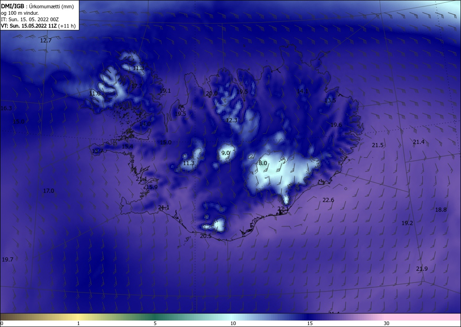
Task: Click the map value "20.0"
Action: [x=212, y=94]
